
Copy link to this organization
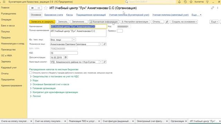click(213, 8)
